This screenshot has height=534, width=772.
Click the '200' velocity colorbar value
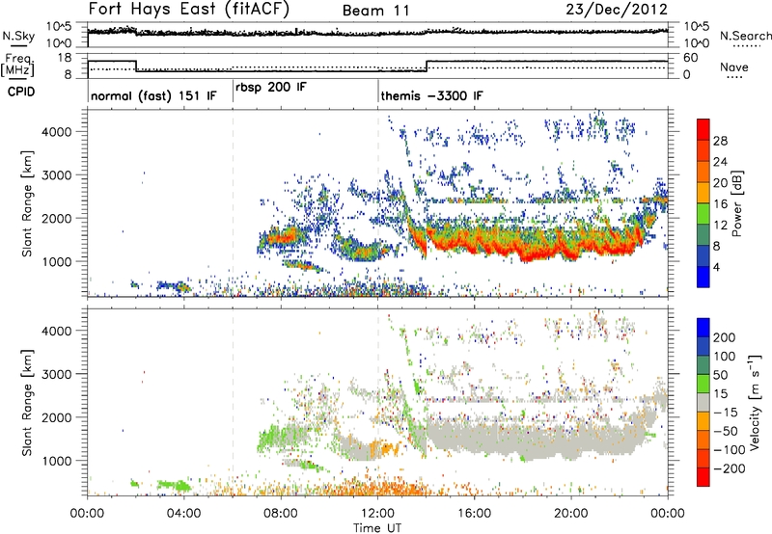(725, 337)
